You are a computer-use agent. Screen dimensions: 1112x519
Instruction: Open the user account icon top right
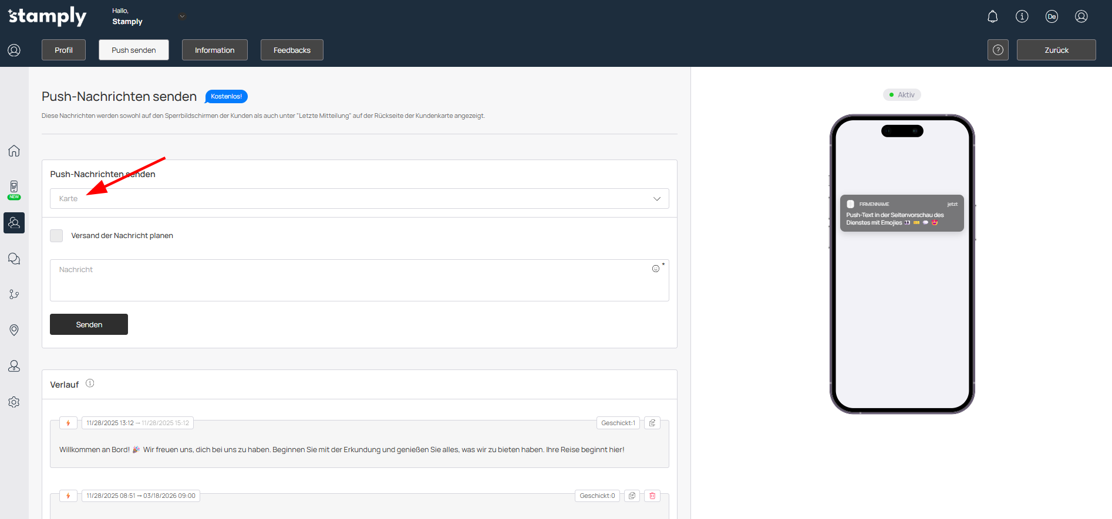point(1081,16)
